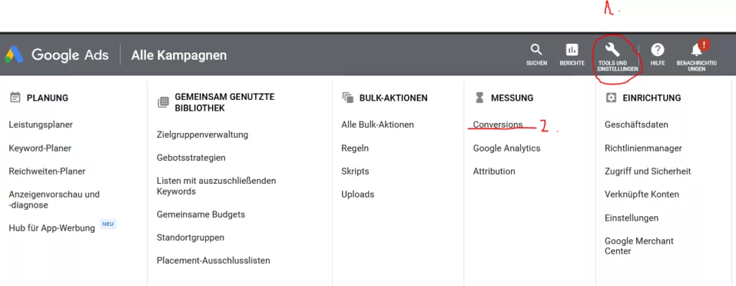Open the Attribution menu entry

point(494,172)
